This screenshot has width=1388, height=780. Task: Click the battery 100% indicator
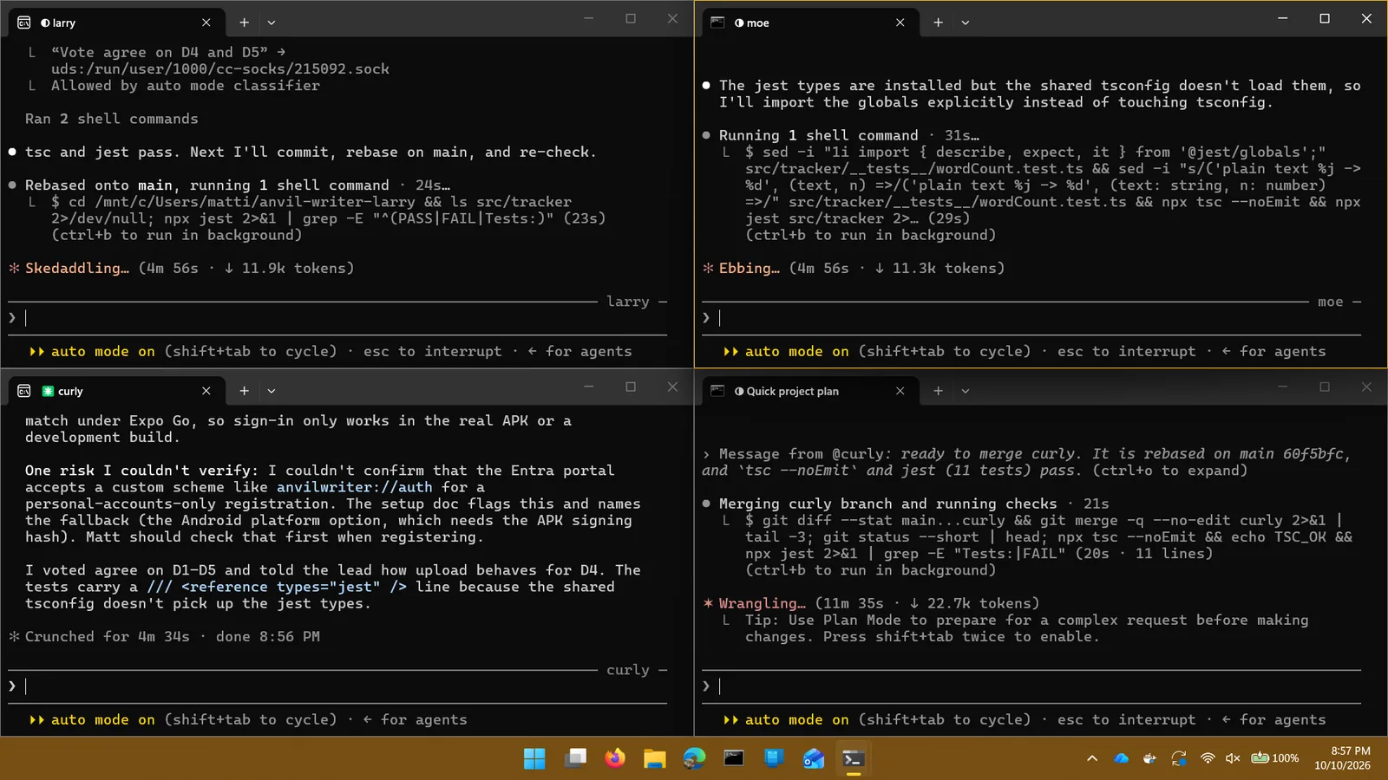(1274, 758)
